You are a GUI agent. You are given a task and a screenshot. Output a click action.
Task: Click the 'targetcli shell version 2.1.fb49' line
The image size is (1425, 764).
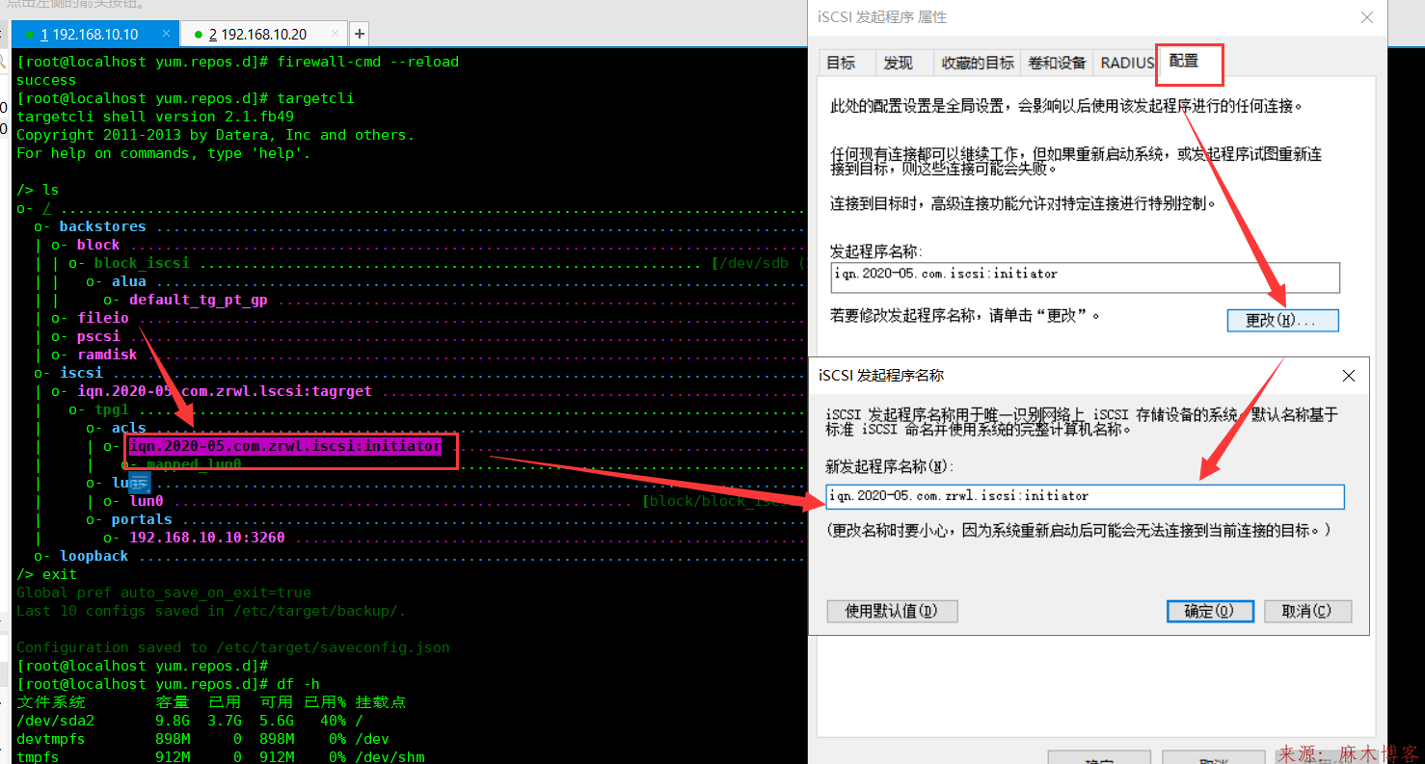155,117
